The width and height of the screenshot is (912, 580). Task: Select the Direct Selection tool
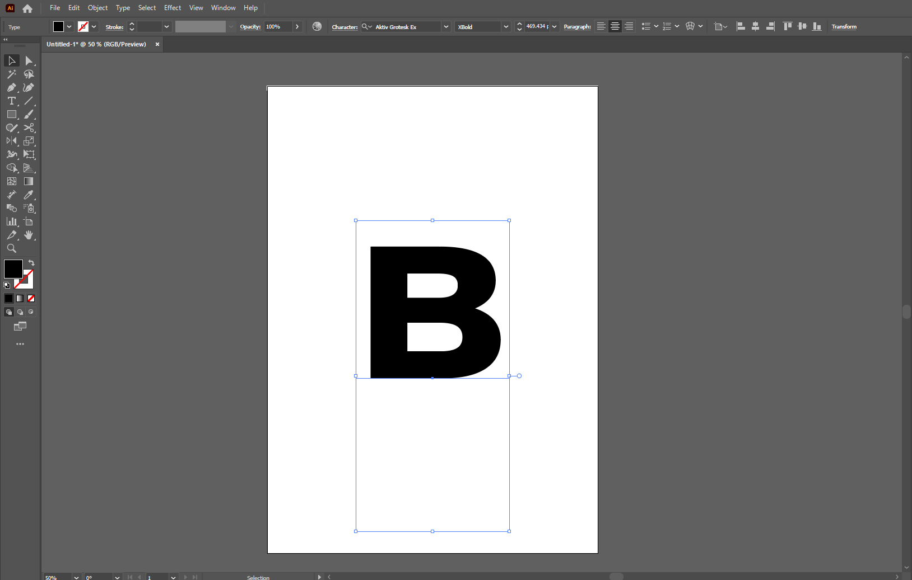coord(29,60)
